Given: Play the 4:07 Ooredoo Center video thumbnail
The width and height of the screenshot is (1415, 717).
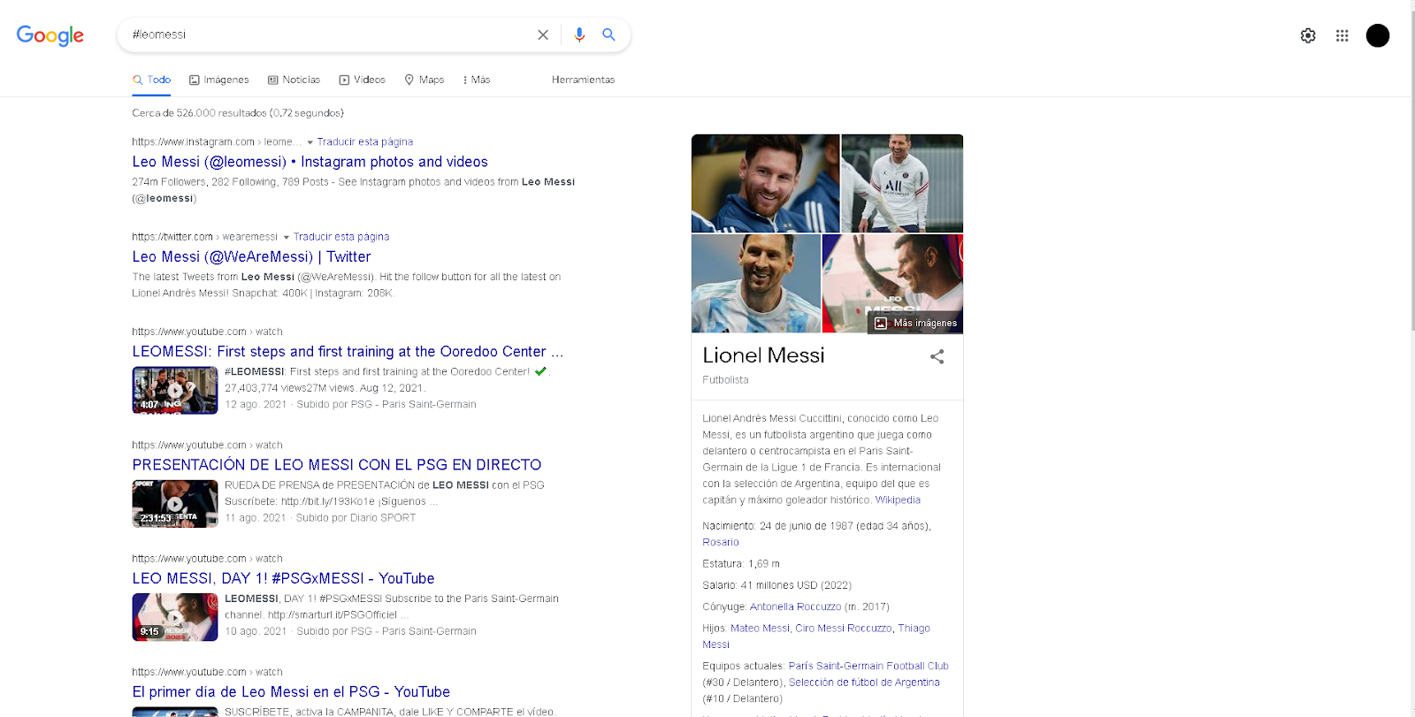Looking at the screenshot, I should pos(175,390).
